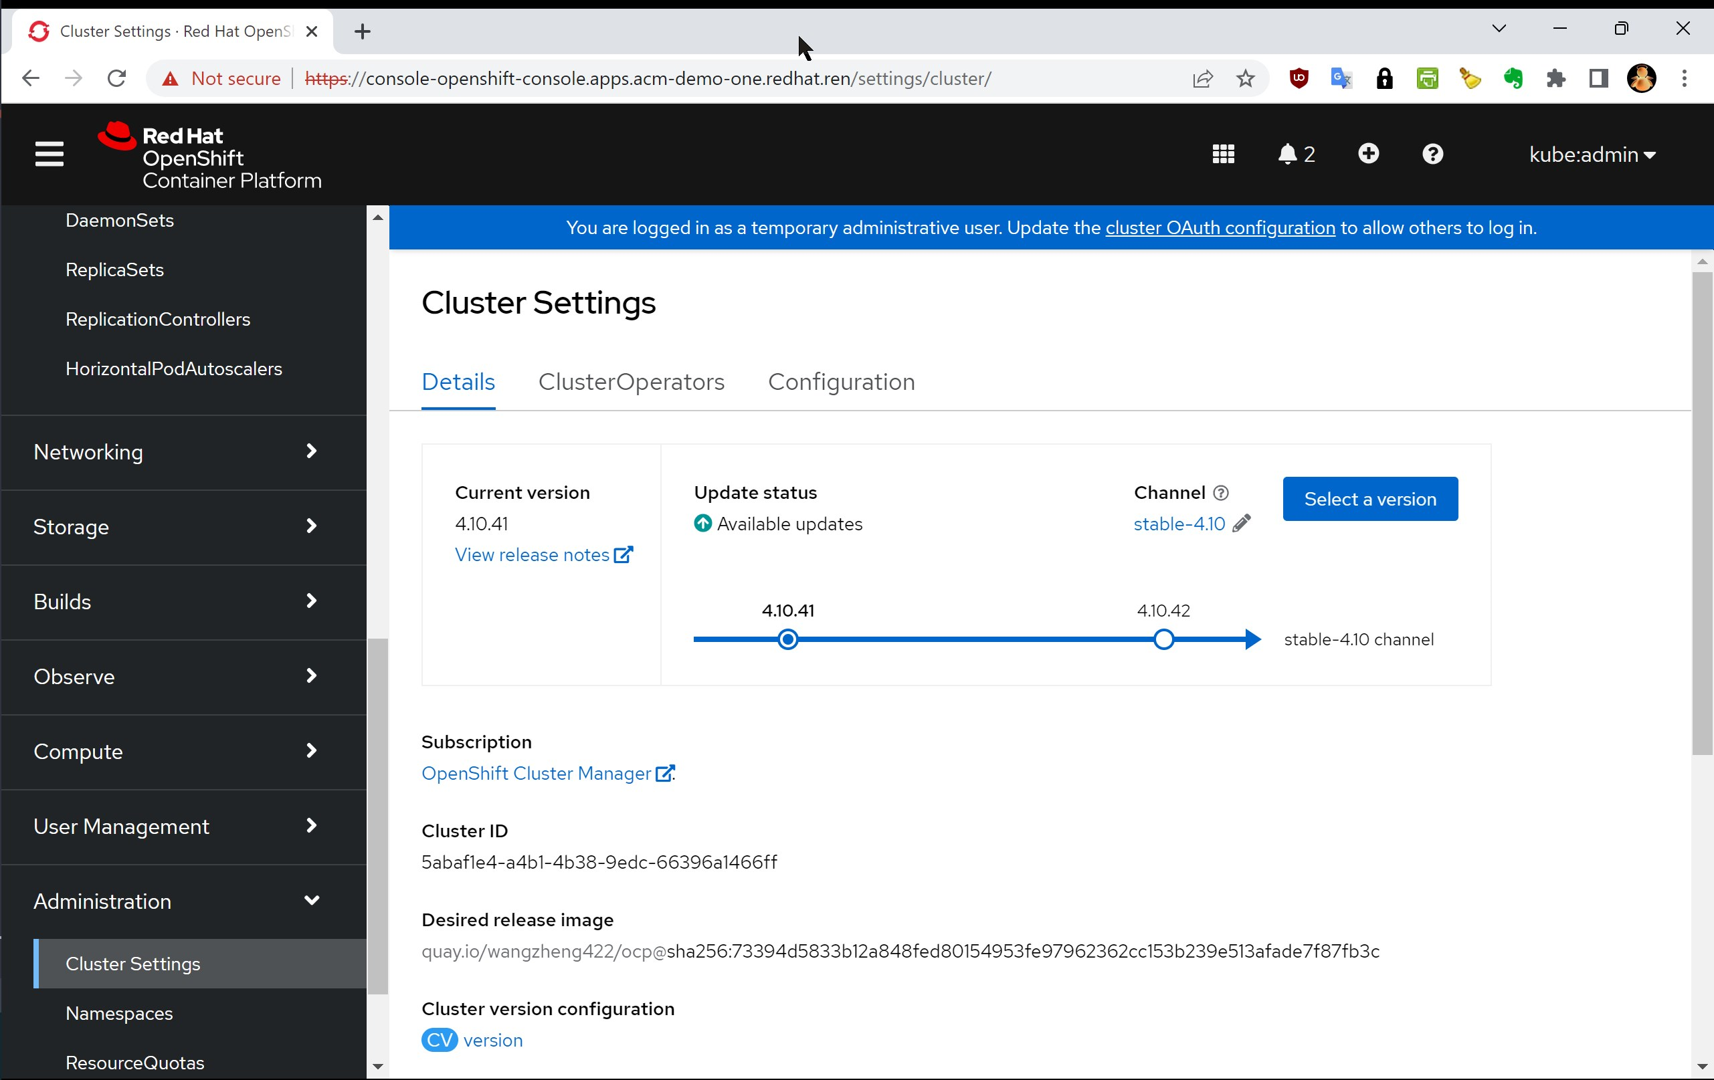Open the cluster OAuth configuration link

pos(1220,227)
